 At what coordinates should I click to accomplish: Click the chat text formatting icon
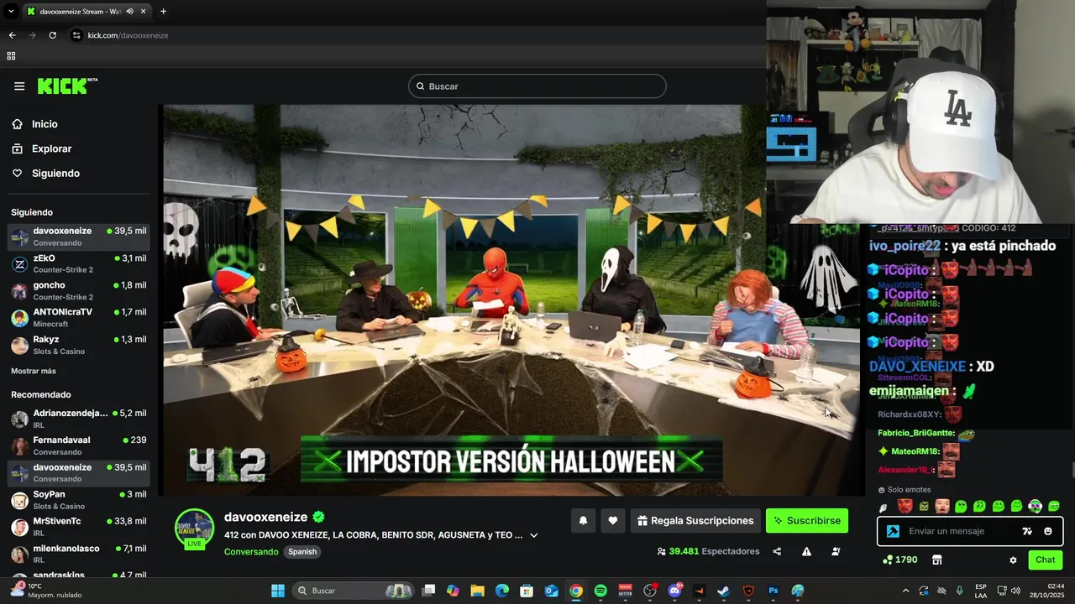[1027, 531]
